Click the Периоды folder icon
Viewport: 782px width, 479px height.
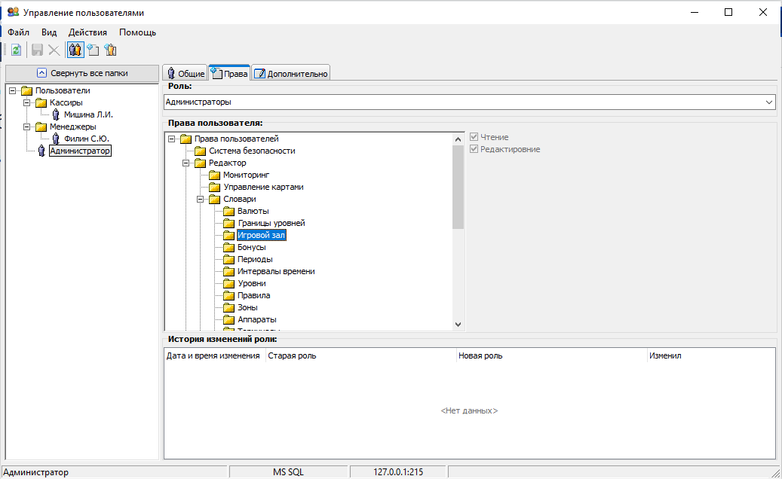[229, 259]
